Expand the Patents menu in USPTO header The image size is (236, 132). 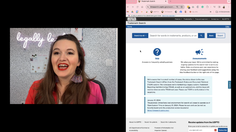(x=178, y=19)
